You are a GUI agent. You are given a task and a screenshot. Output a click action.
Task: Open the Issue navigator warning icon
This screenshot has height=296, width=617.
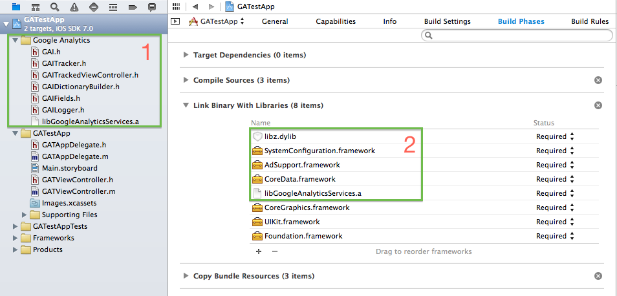click(x=74, y=6)
